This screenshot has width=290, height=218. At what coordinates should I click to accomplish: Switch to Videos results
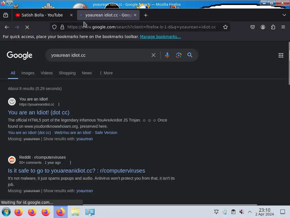(47, 73)
